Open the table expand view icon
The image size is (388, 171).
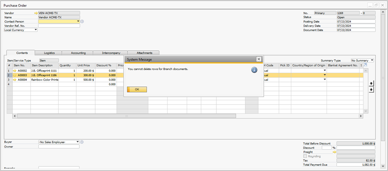[365, 65]
